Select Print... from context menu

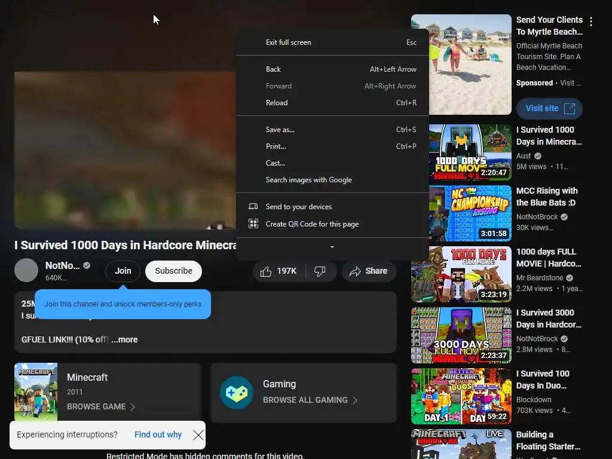click(332, 146)
